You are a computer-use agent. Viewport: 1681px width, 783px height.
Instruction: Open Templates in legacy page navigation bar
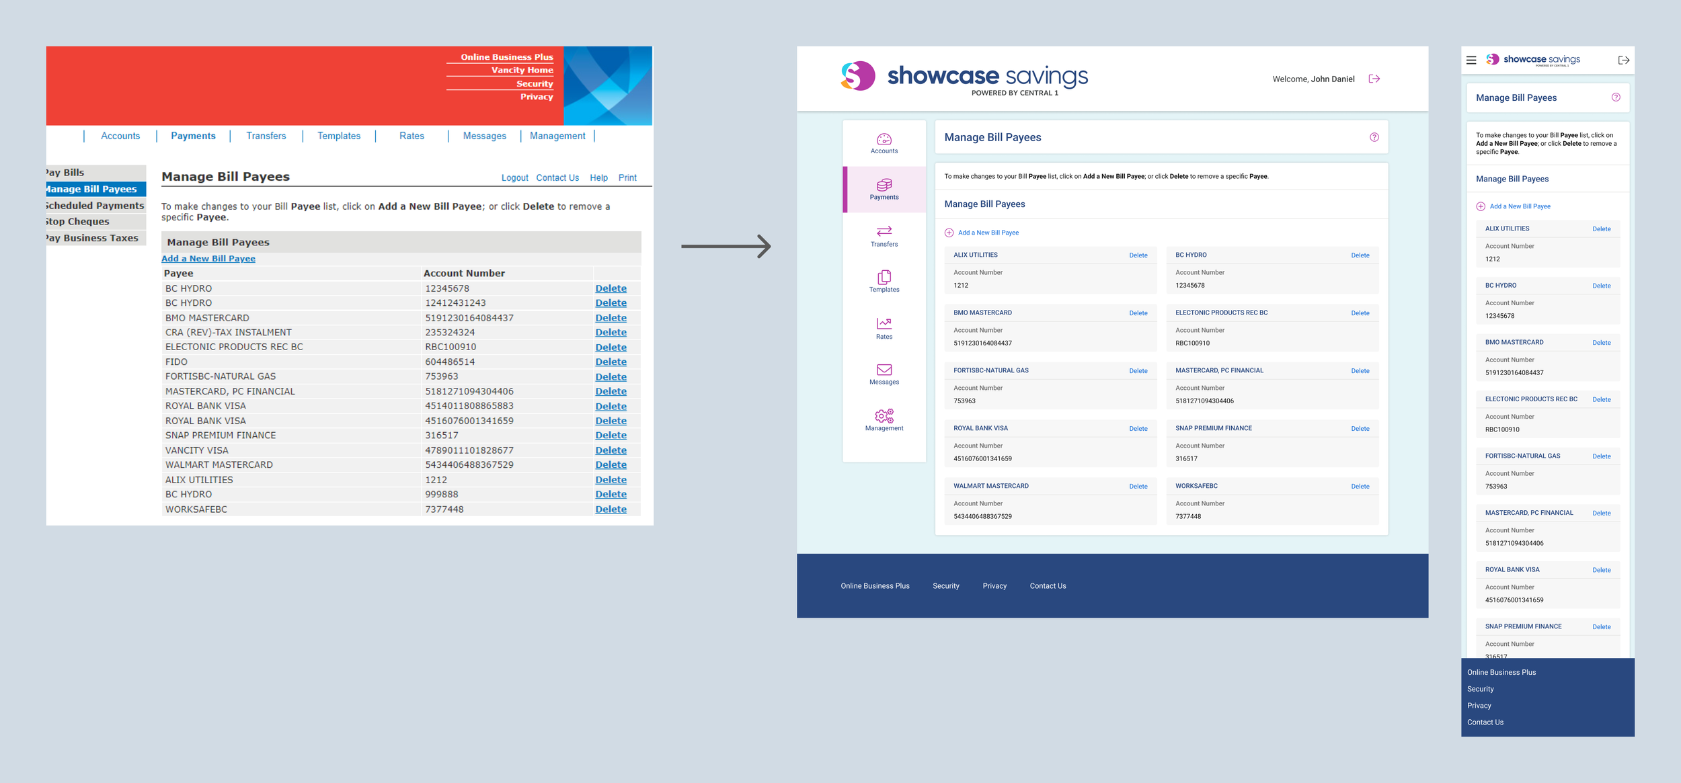tap(339, 136)
